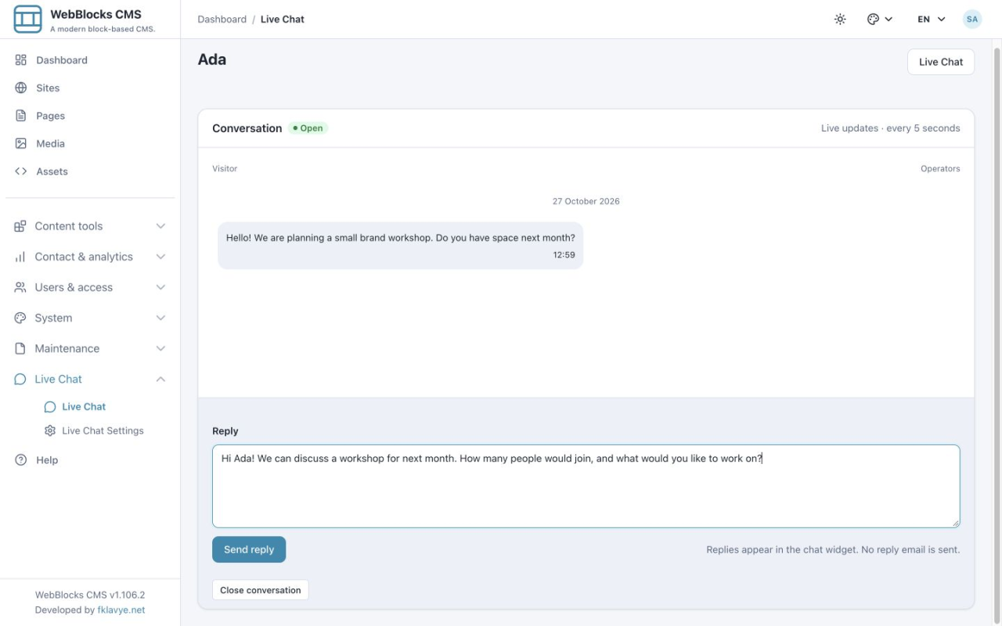
Task: Click the visitor message bubble from Ada
Action: [x=401, y=246]
